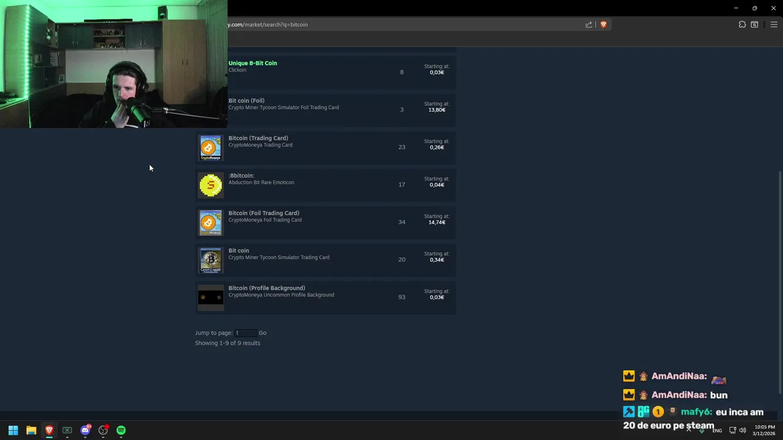The height and width of the screenshot is (440, 783).
Task: Click 'Crypto Miner Tycoon Simulator Foil Trading Card' text
Action: (283, 108)
